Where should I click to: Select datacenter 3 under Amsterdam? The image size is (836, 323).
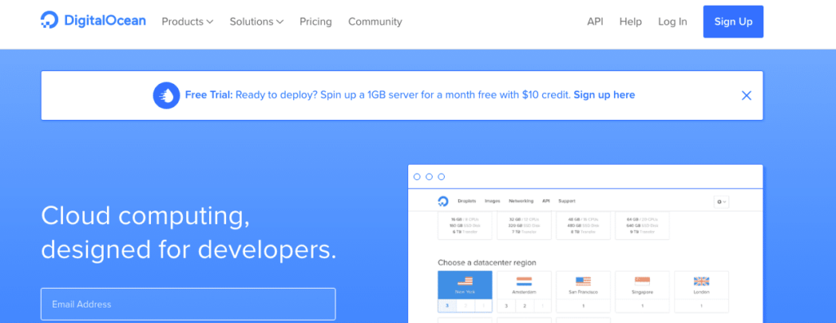pos(506,306)
